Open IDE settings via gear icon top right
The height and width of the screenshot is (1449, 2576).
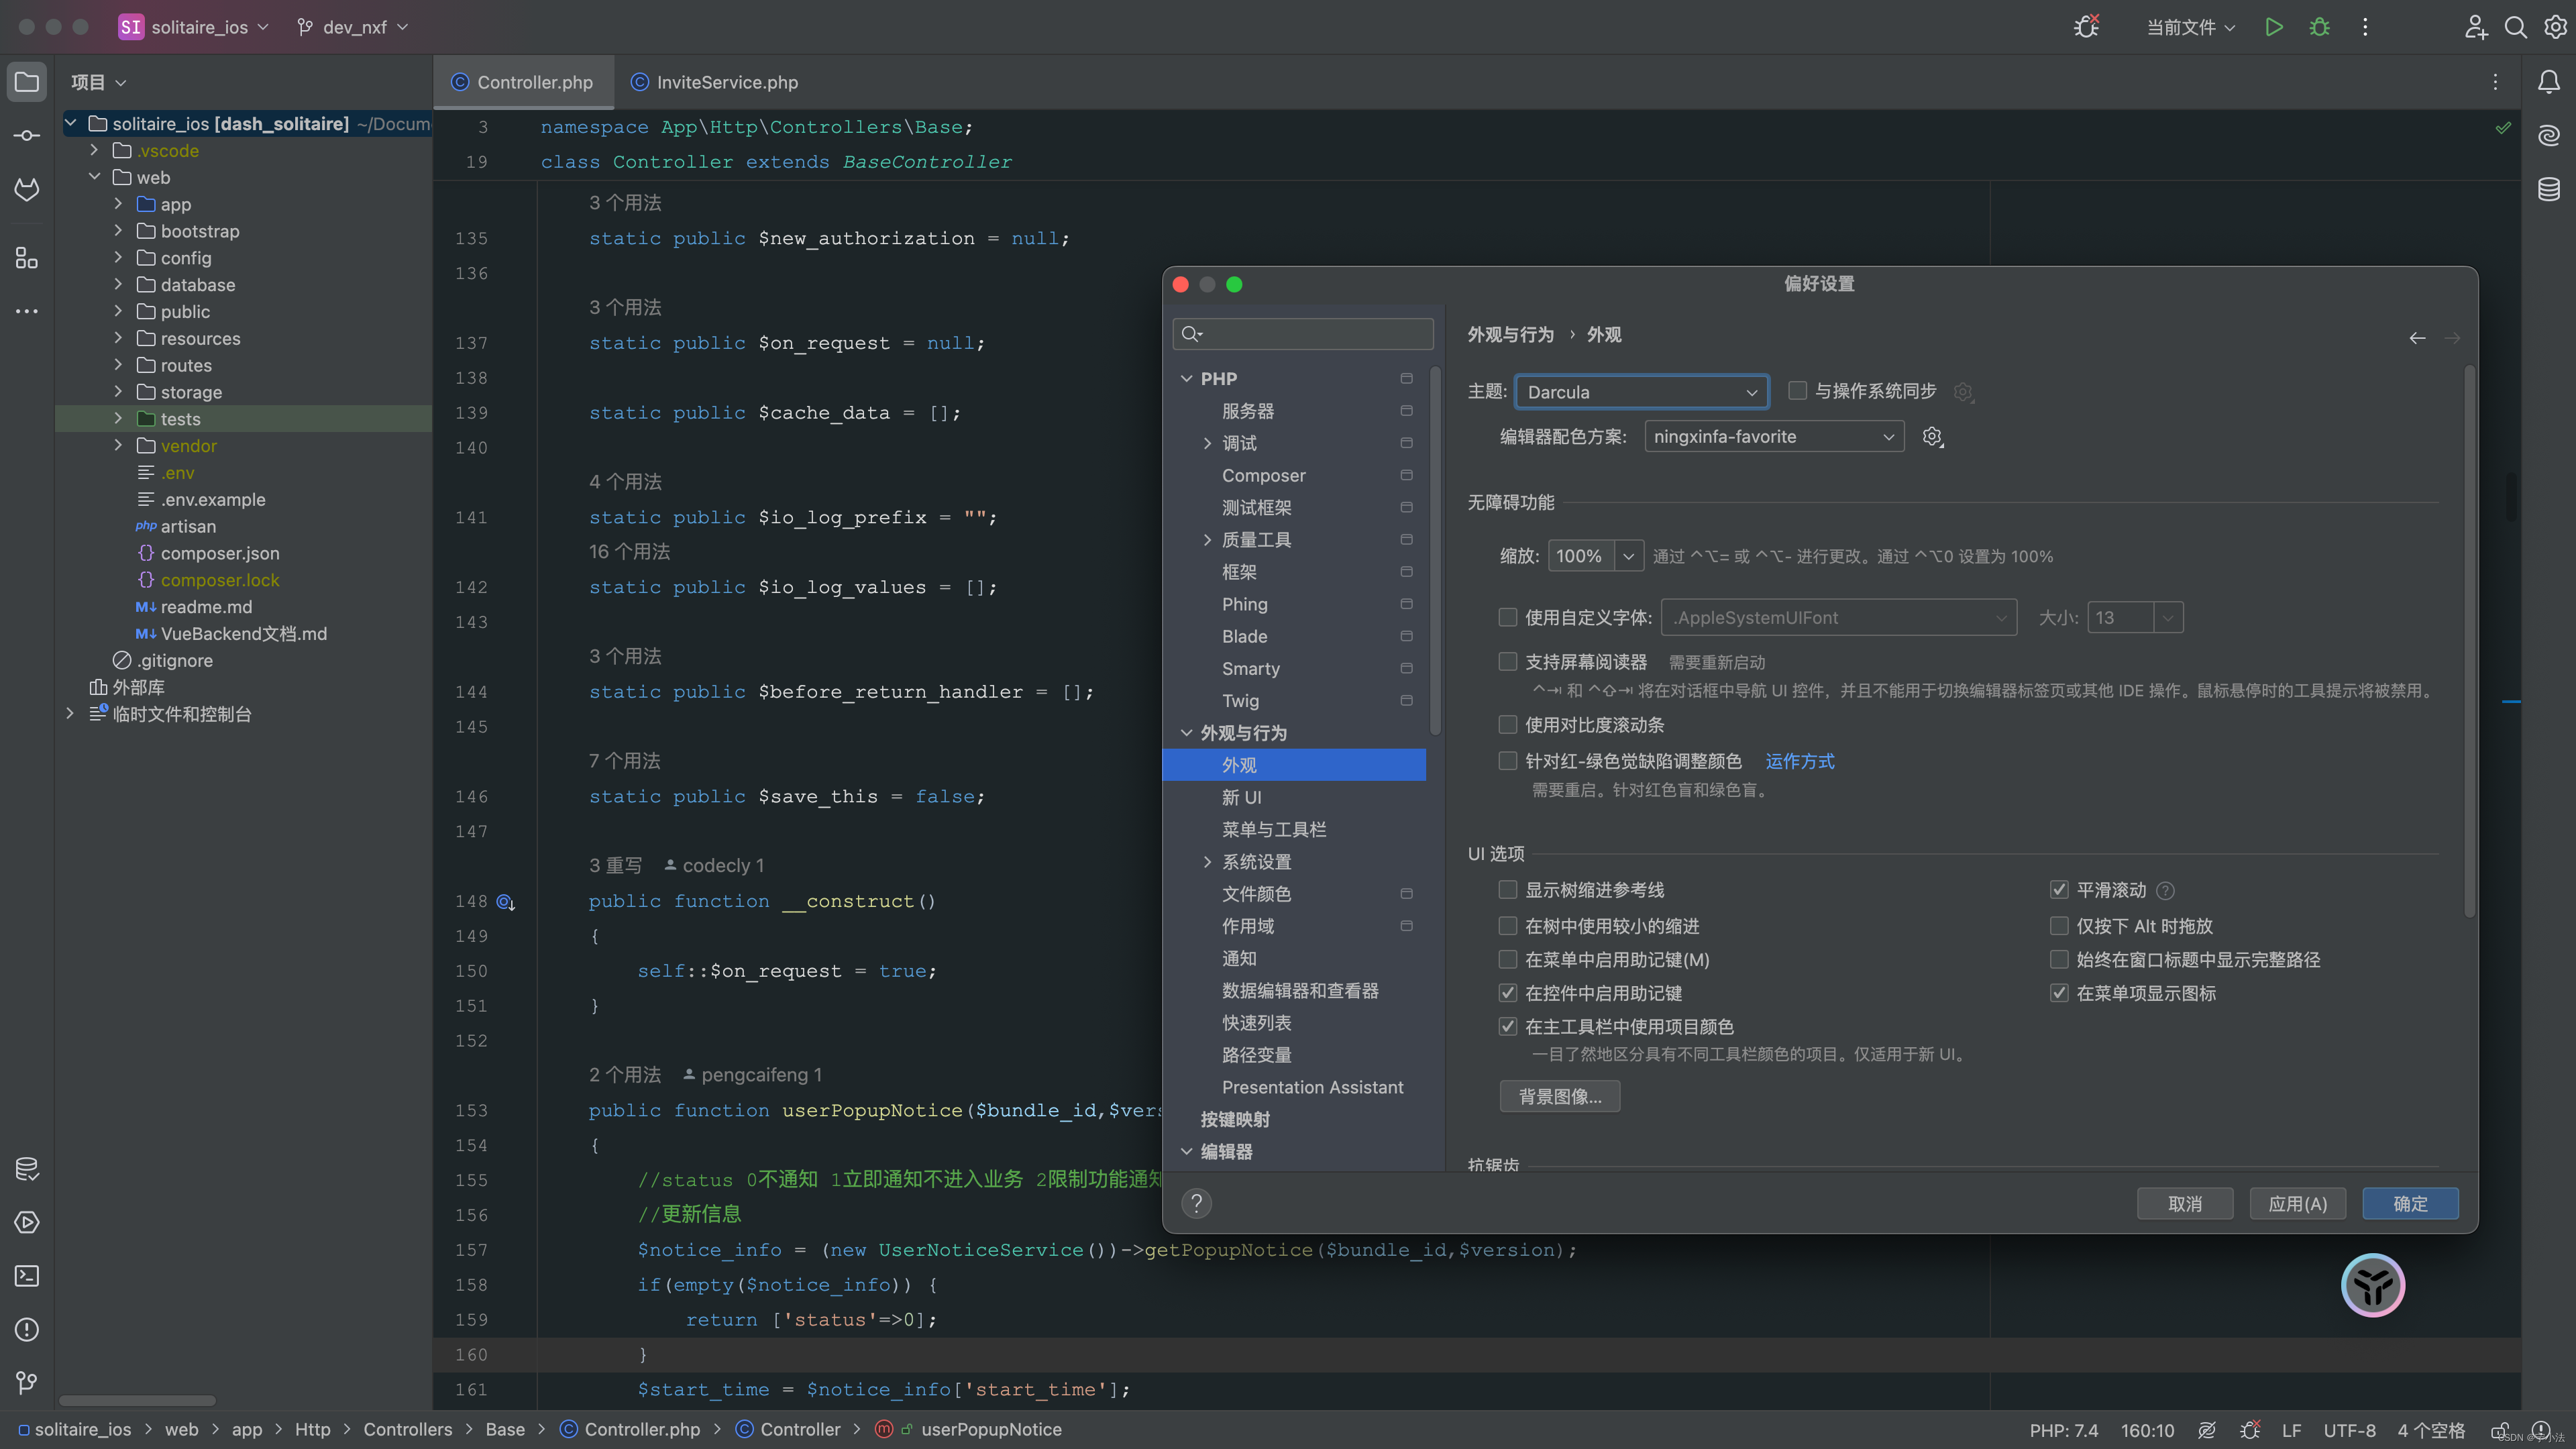(x=2556, y=27)
